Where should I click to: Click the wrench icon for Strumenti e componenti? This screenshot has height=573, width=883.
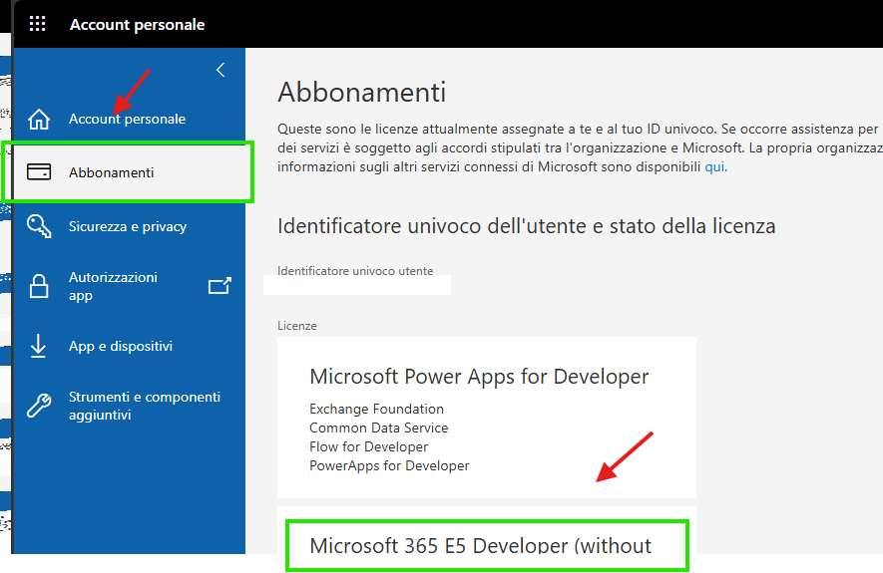(x=39, y=405)
